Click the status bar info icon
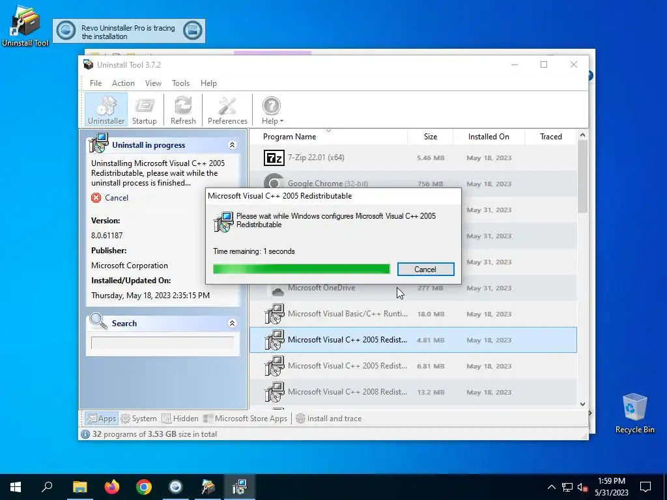The width and height of the screenshot is (667, 500). tap(85, 434)
